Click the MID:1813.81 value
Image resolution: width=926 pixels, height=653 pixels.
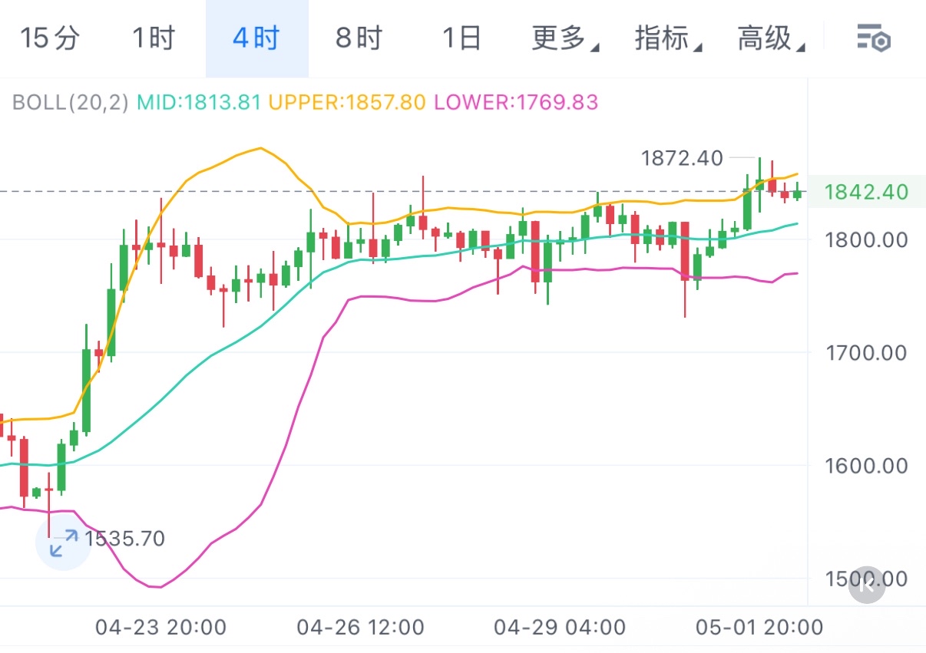click(x=199, y=102)
